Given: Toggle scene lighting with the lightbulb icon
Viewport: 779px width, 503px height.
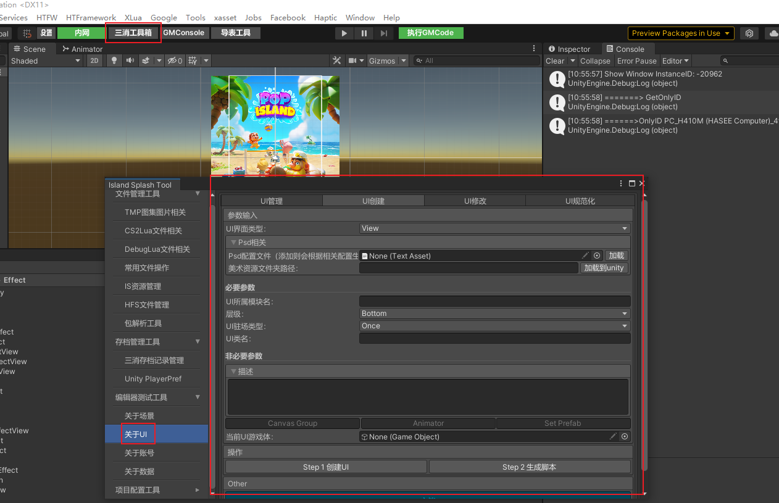Looking at the screenshot, I should pyautogui.click(x=114, y=60).
